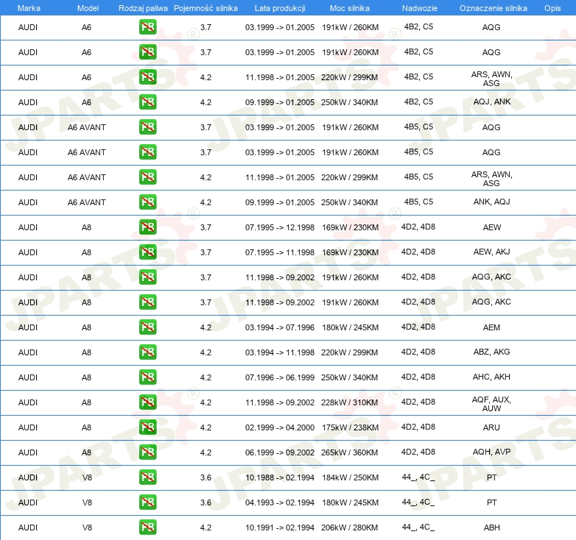Click the Lata produkcji column header

(x=280, y=8)
